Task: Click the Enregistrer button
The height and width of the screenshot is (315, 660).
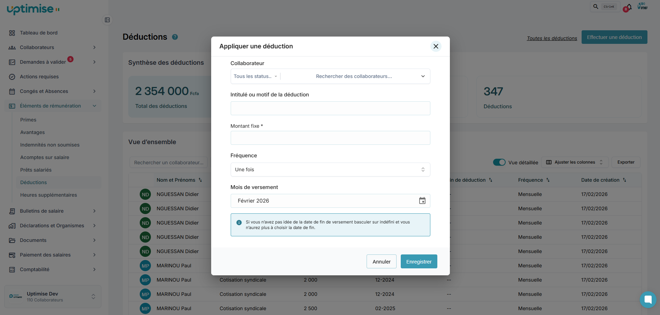Action: (x=419, y=261)
